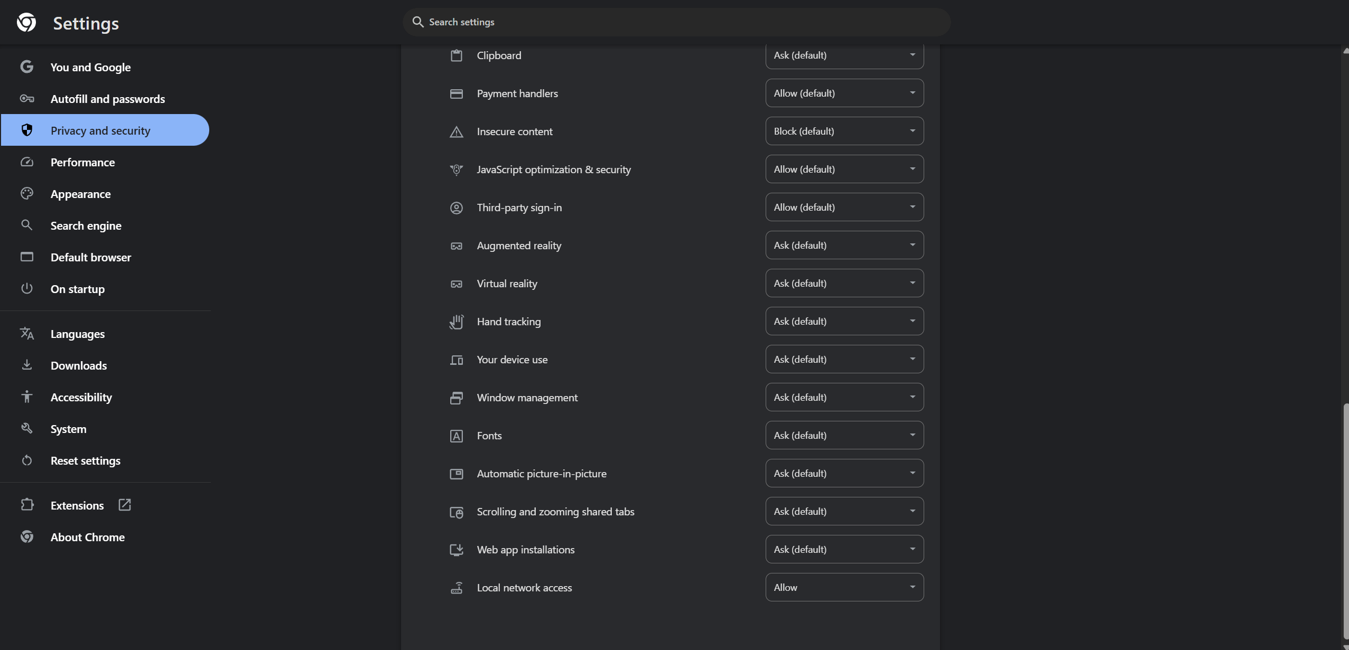
Task: Open the JavaScript optimization & security dropdown
Action: pos(844,169)
